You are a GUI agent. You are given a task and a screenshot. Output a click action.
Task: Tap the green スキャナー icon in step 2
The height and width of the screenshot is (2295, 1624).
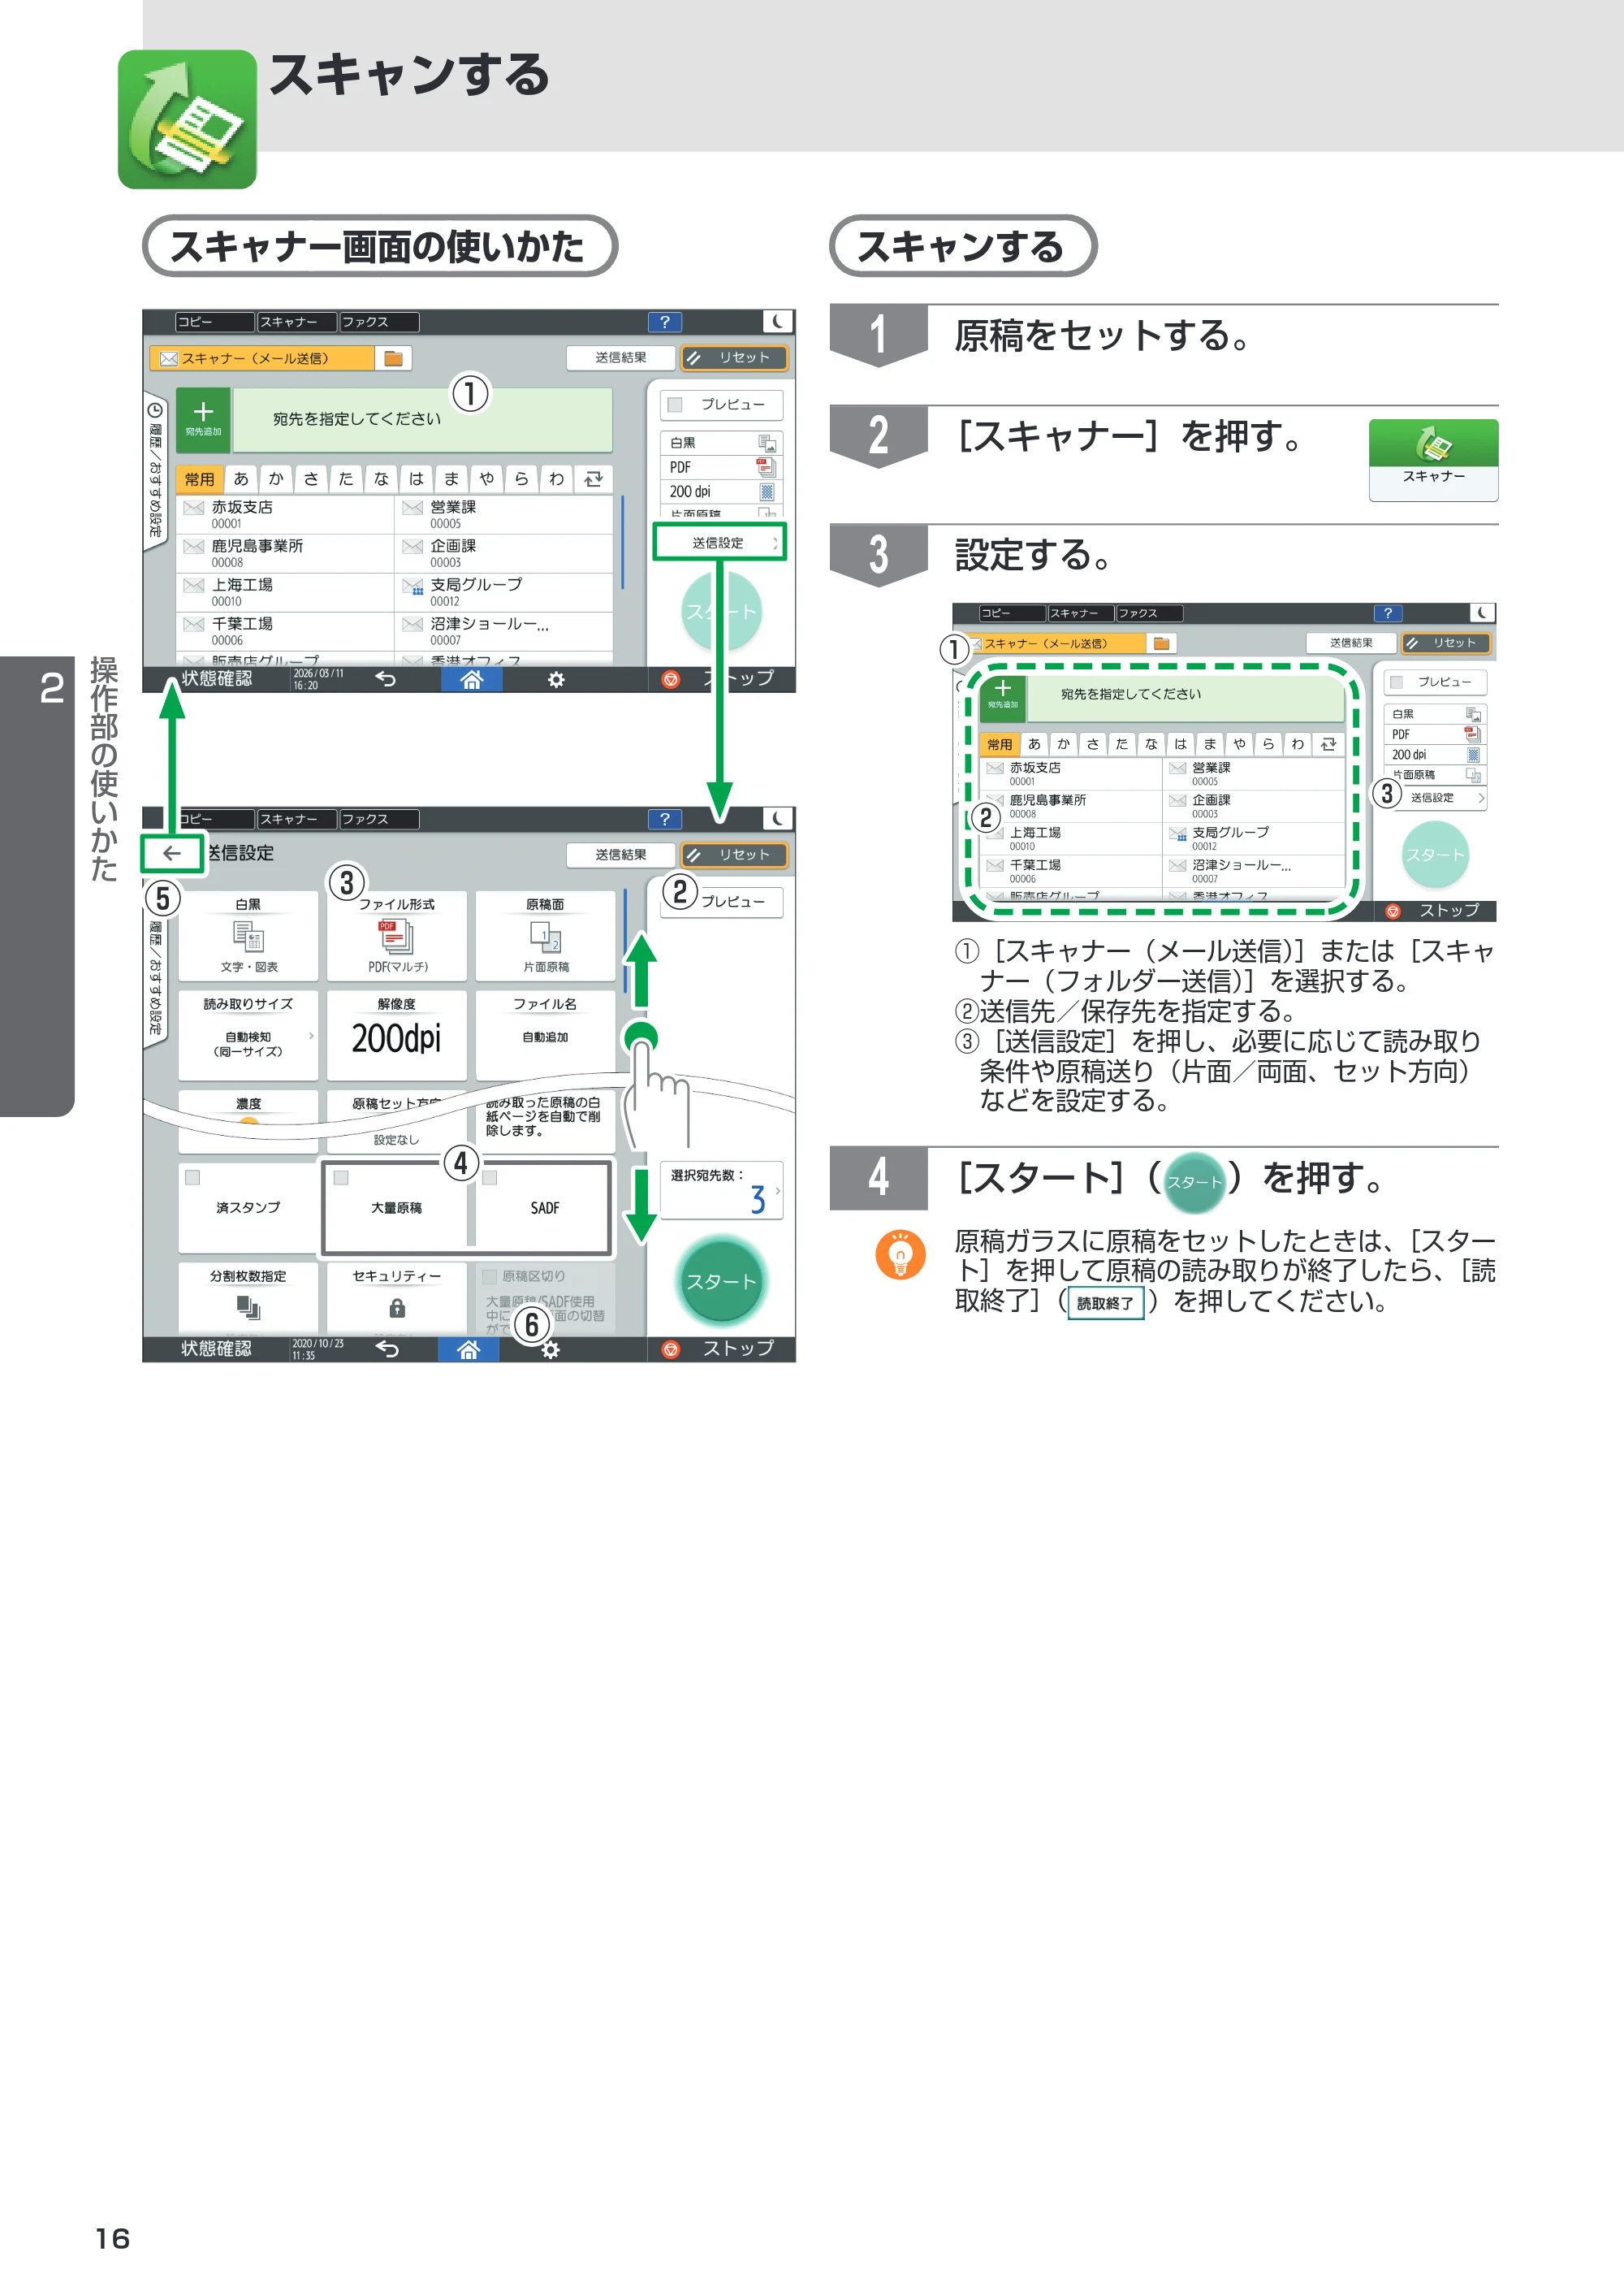click(1432, 459)
